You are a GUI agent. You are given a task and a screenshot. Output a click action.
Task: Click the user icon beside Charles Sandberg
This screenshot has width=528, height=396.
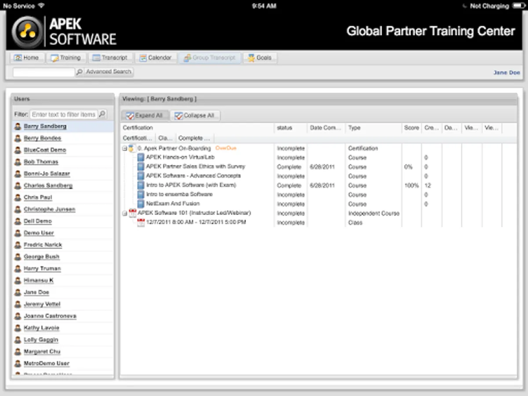tap(18, 186)
